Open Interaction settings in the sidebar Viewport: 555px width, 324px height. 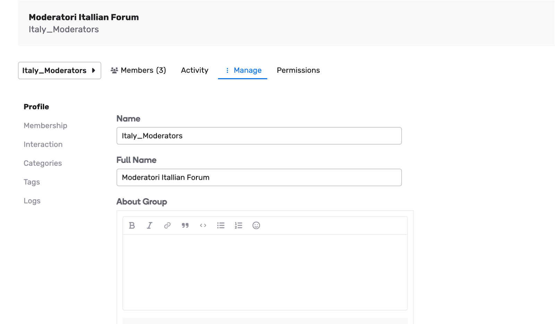(43, 144)
